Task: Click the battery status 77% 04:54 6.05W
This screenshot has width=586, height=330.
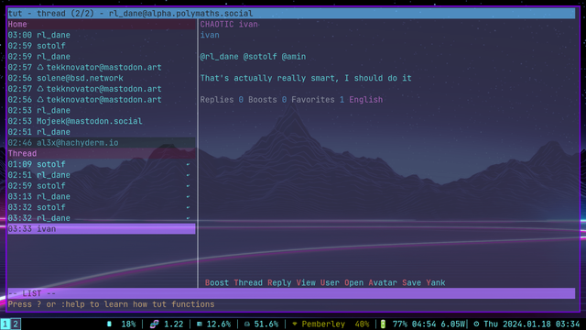Action: point(429,324)
